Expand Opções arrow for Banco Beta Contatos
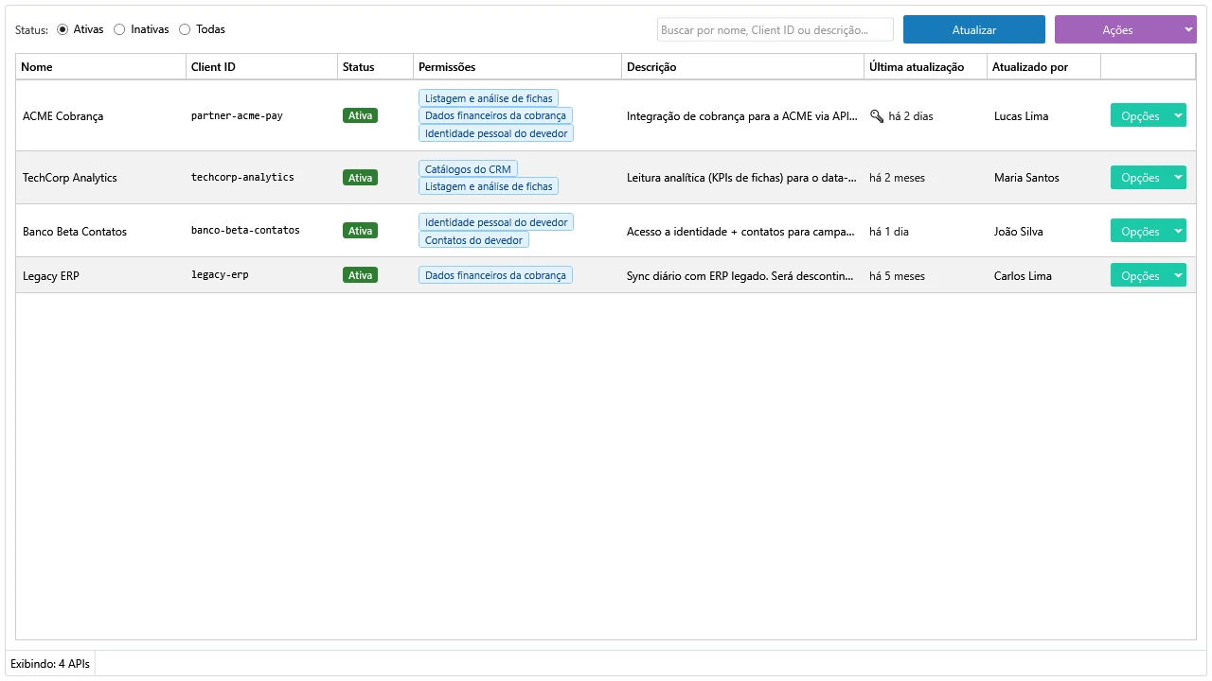The width and height of the screenshot is (1212, 681). click(x=1178, y=231)
